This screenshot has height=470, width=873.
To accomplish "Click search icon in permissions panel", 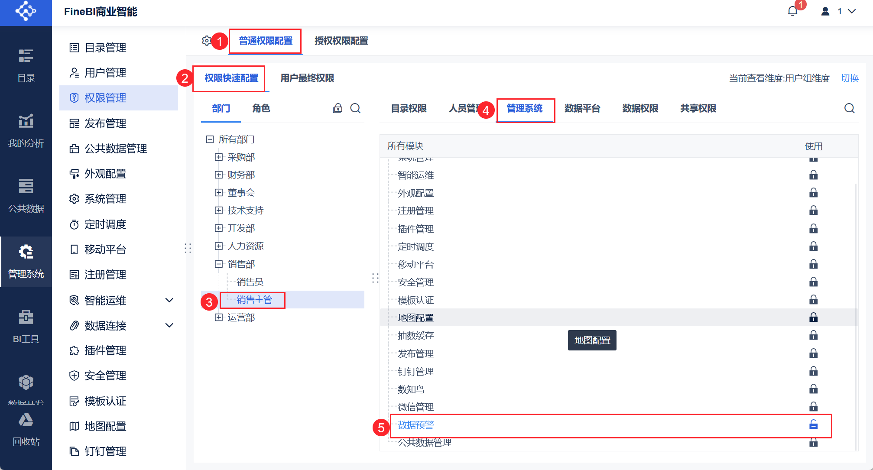I will (x=849, y=108).
